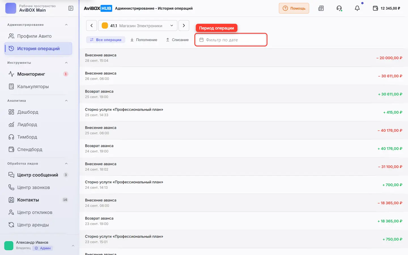Click the Спендборд wallet icon
Viewport: 408px width, 255px height.
tap(11, 149)
